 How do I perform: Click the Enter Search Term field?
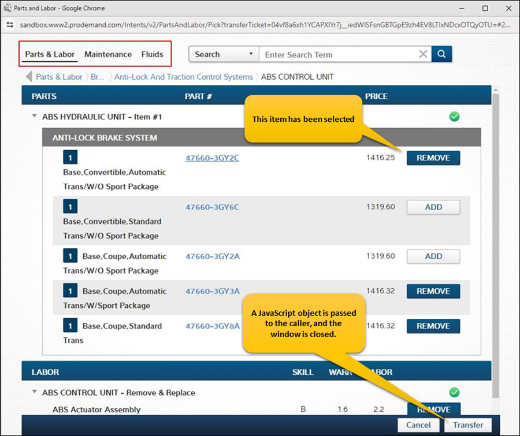(x=338, y=54)
